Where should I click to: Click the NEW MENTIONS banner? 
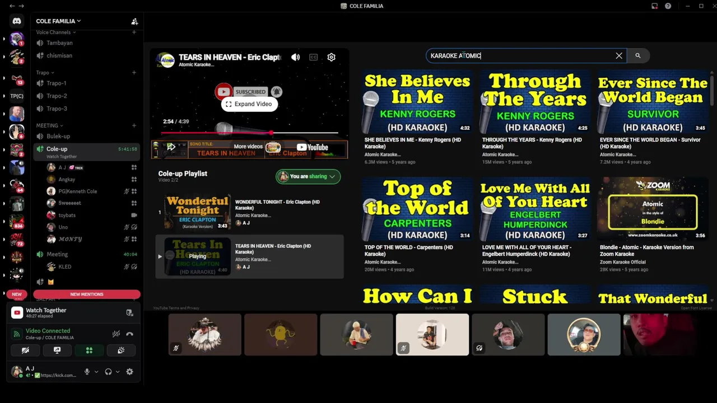[x=86, y=294]
